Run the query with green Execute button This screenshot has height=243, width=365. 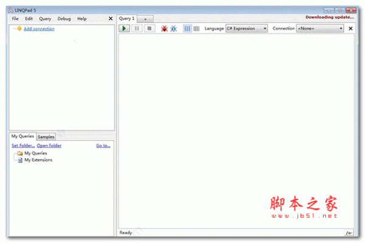click(124, 28)
